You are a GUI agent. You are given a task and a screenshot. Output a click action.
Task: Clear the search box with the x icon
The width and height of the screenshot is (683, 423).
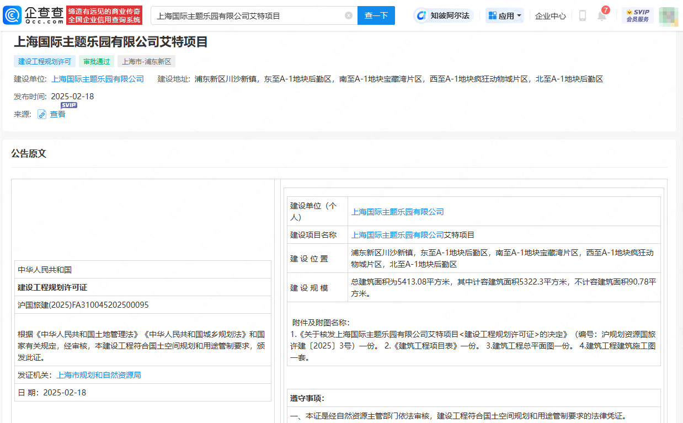click(348, 15)
